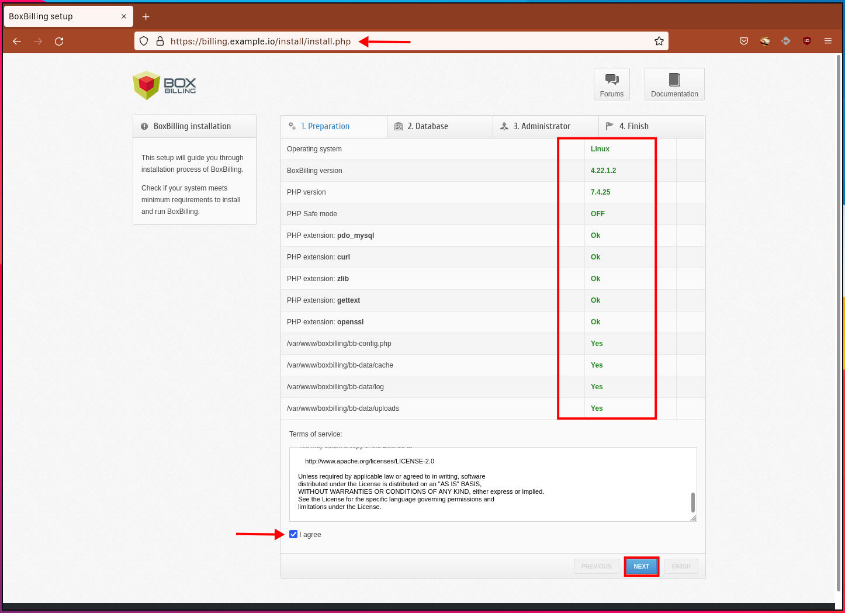Click the 'Terms of service:' label

[x=316, y=434]
